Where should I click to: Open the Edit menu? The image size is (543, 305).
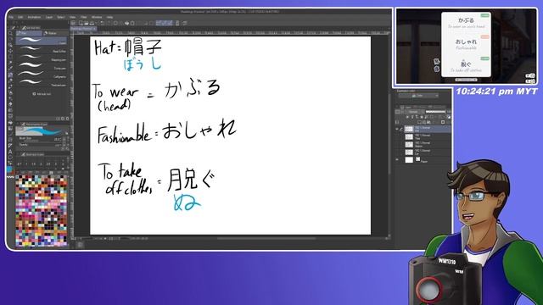(20, 17)
